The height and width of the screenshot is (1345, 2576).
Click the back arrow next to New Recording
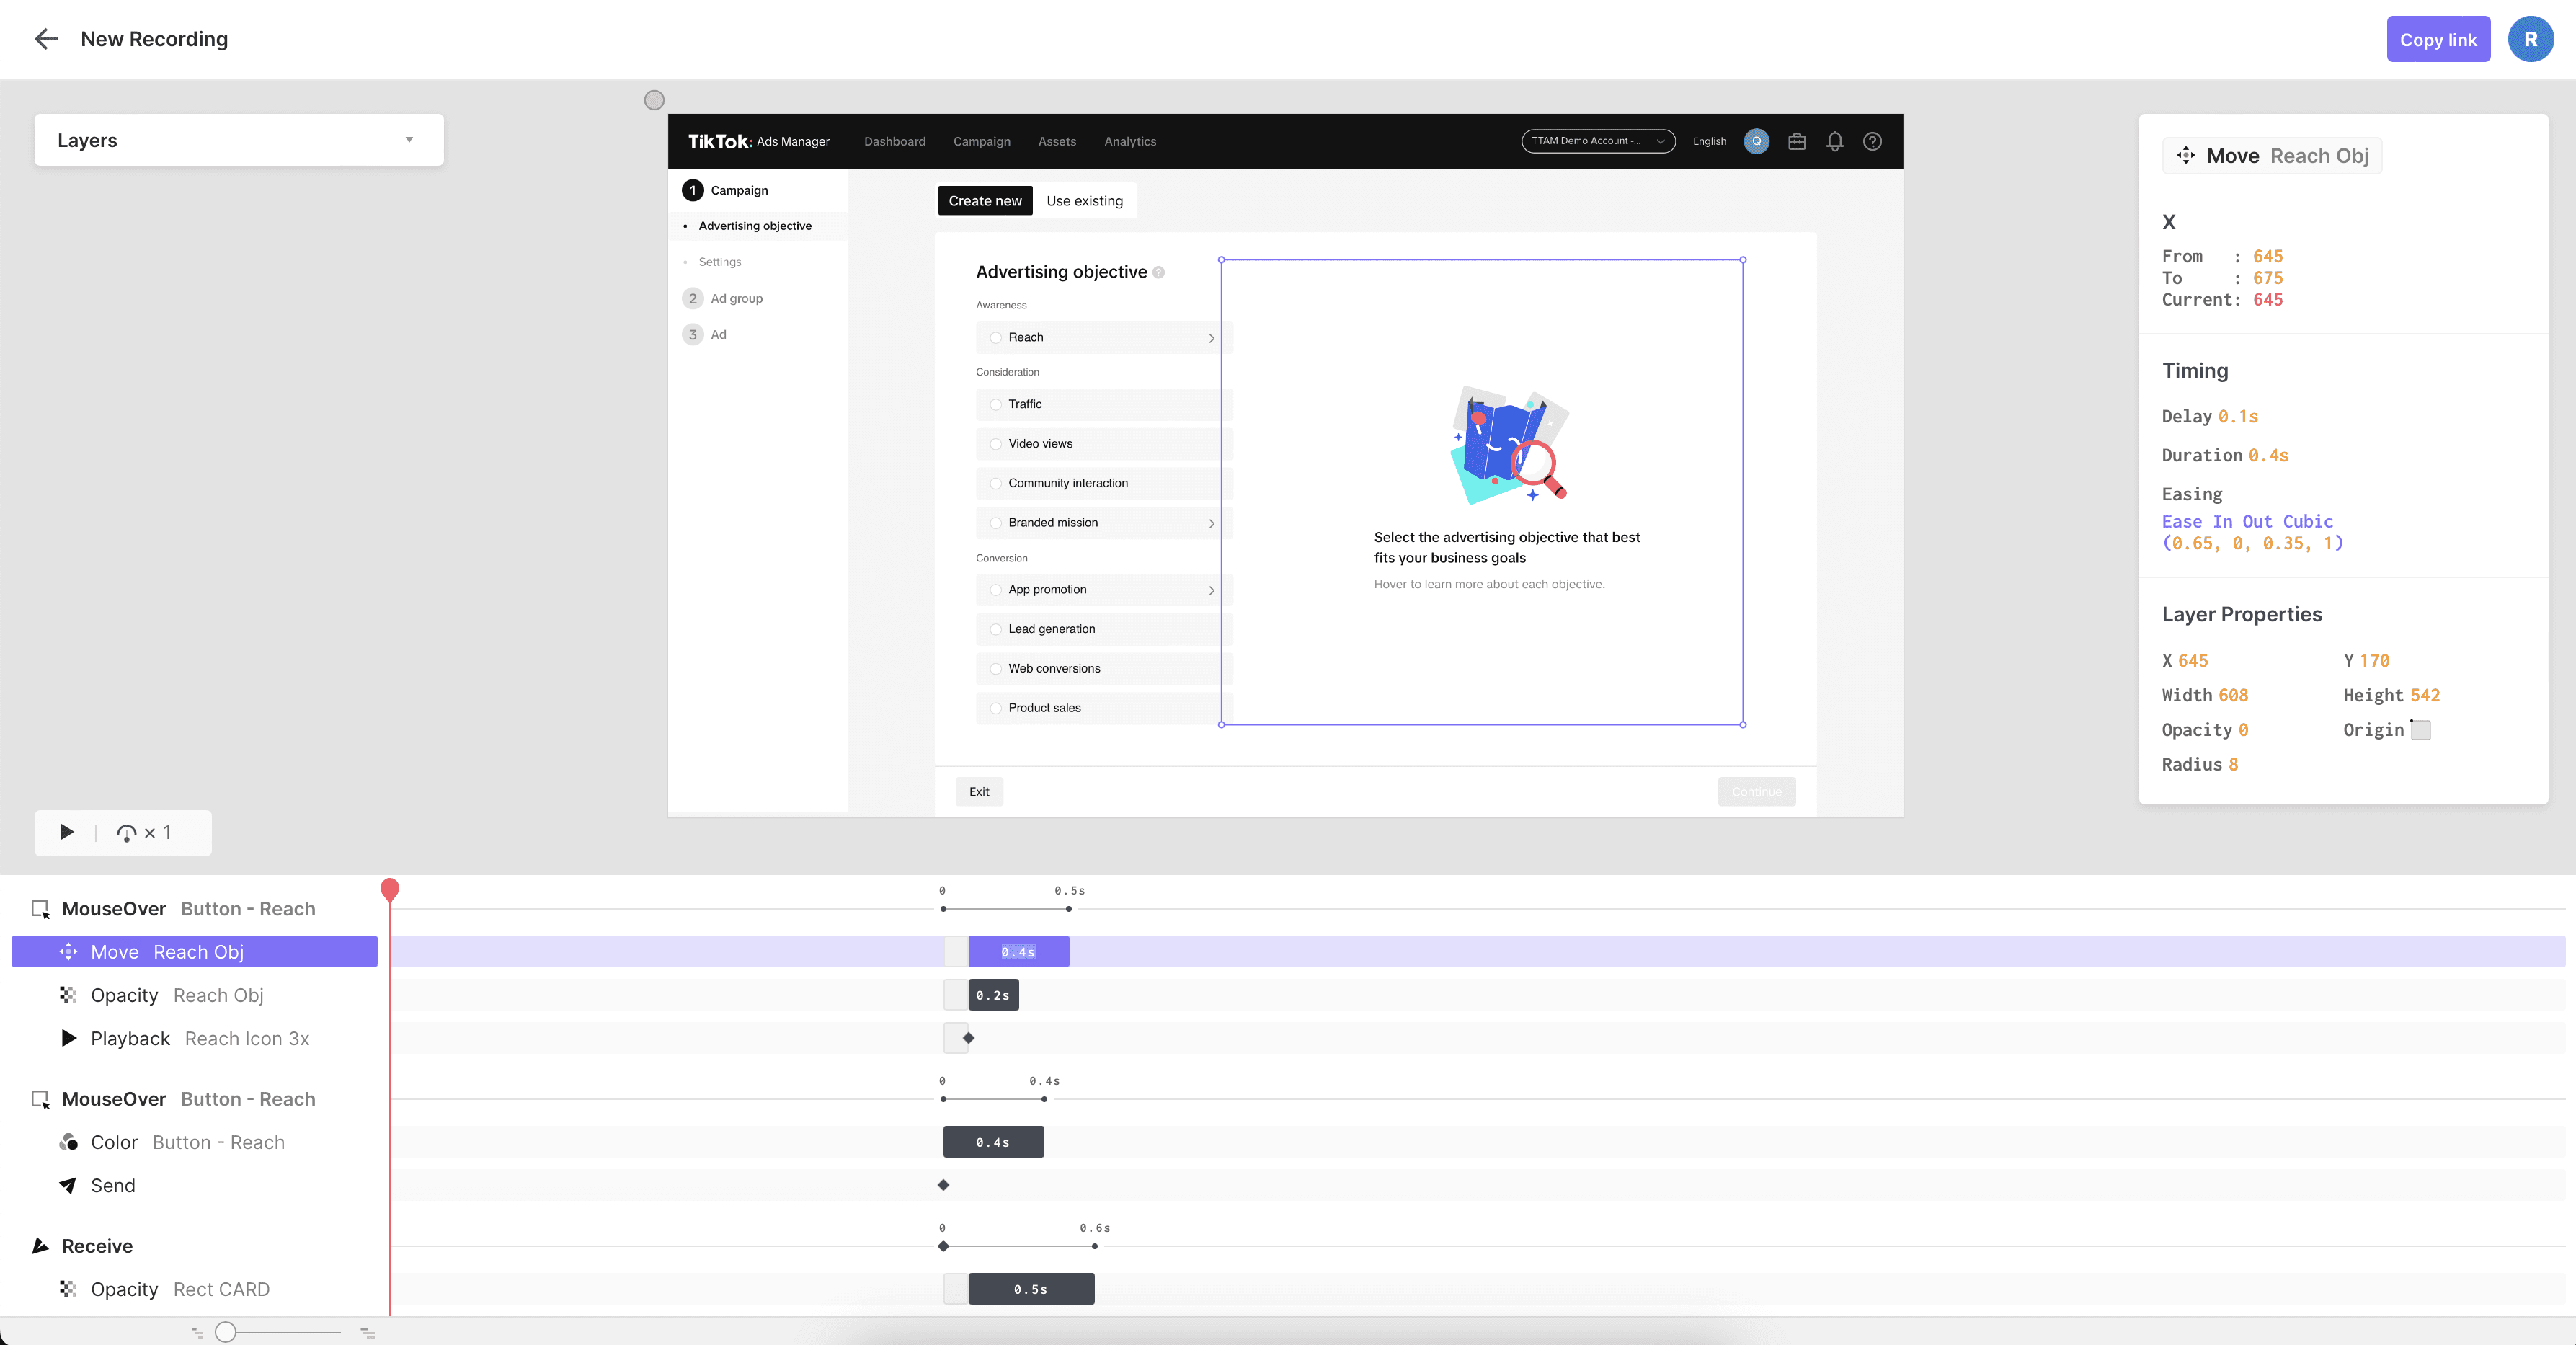46,39
